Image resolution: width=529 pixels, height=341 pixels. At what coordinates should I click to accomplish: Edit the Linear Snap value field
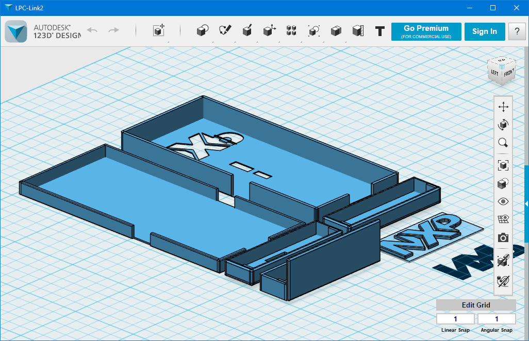click(455, 319)
